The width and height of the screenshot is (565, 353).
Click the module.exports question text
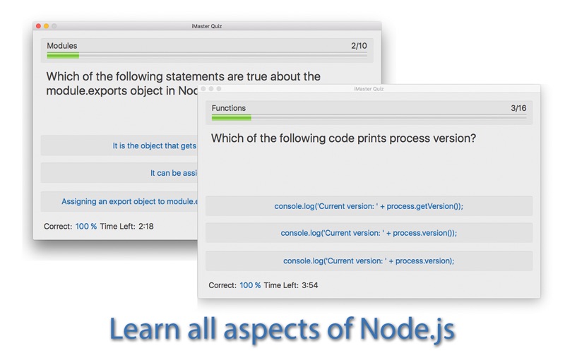183,83
